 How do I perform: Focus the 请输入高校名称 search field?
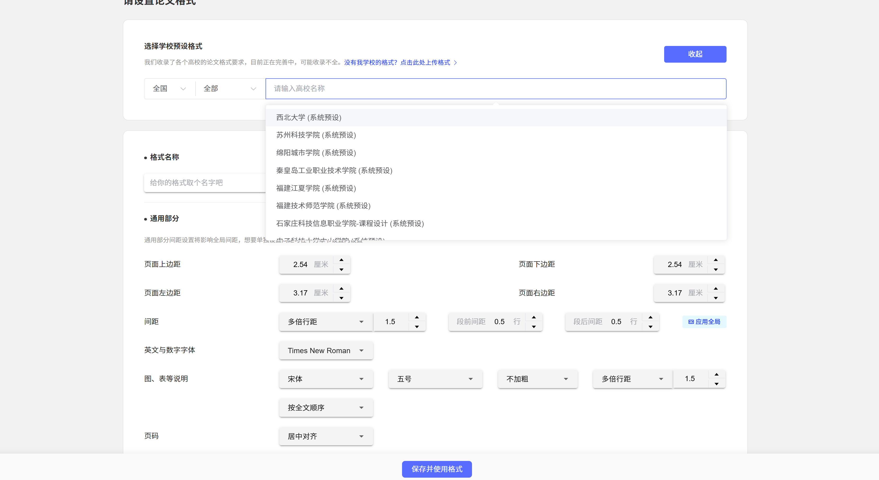[x=495, y=89]
